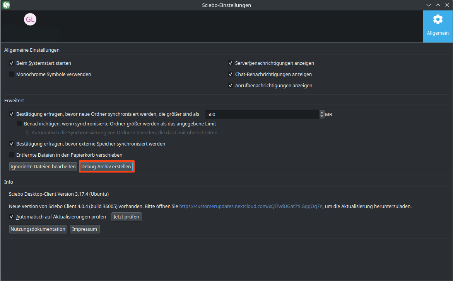Toggle confirmation for externe Speicher sync
The image size is (453, 281).
point(12,144)
